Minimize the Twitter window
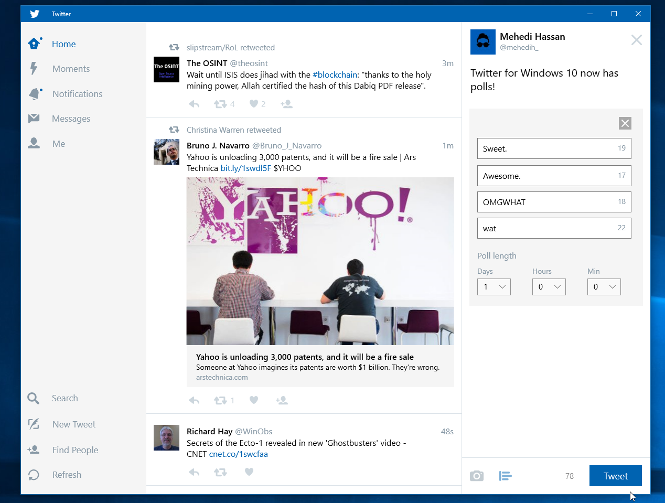 [x=590, y=14]
